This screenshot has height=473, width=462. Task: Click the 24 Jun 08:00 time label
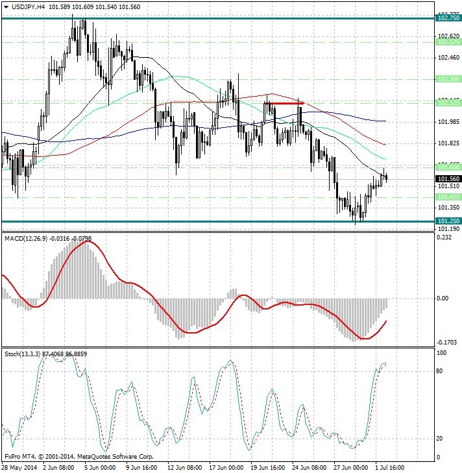coord(310,468)
